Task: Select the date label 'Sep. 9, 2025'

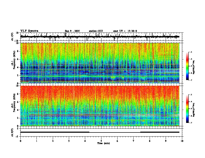Action: coord(72,31)
